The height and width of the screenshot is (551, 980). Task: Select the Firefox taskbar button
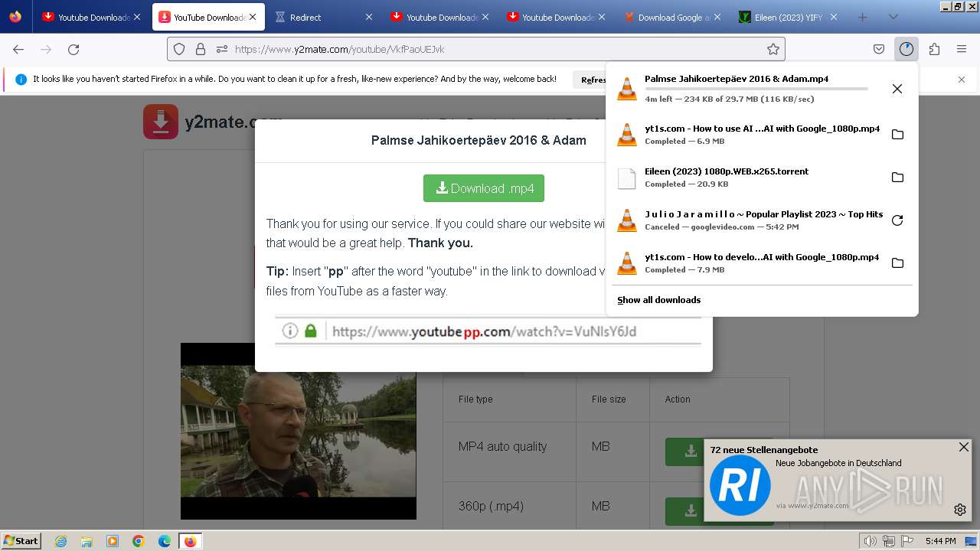click(x=191, y=541)
